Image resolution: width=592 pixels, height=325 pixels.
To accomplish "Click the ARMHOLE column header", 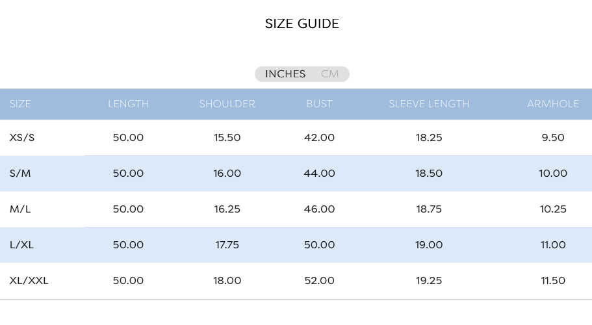I will point(553,104).
